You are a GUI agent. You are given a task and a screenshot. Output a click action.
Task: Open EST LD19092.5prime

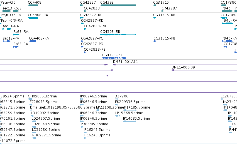(45, 113)
